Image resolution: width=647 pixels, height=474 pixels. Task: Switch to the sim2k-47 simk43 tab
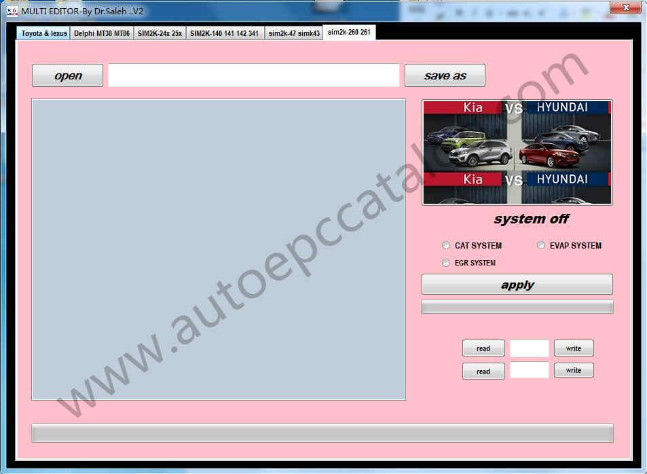[x=294, y=33]
